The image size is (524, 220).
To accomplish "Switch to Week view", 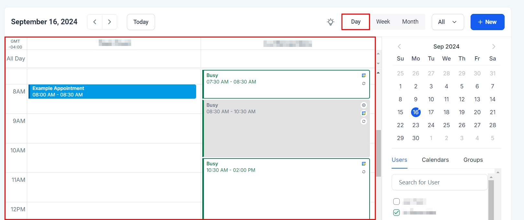I will coord(383,22).
